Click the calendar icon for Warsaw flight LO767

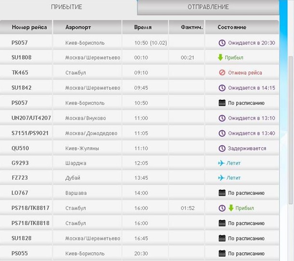[x=222, y=193]
